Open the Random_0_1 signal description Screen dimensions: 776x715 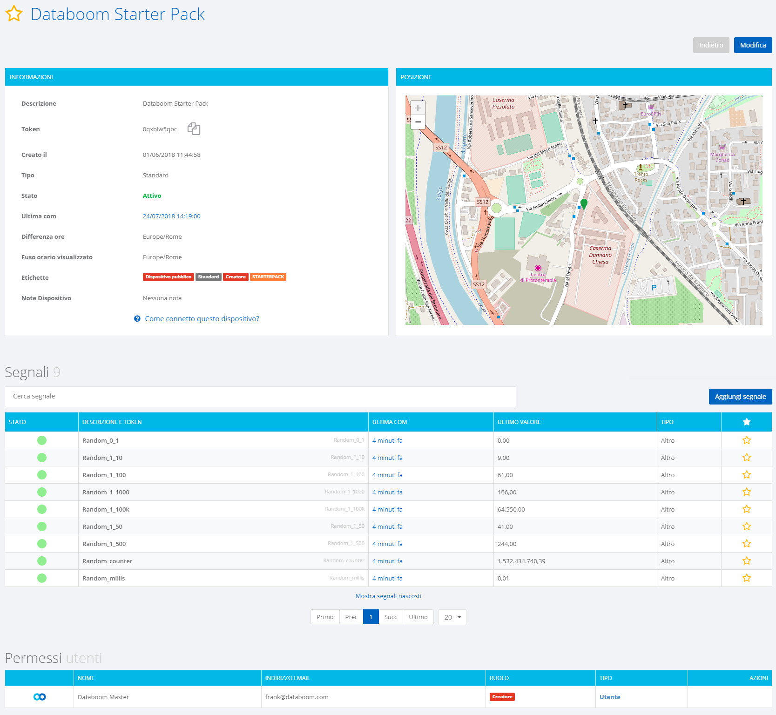pyautogui.click(x=101, y=441)
